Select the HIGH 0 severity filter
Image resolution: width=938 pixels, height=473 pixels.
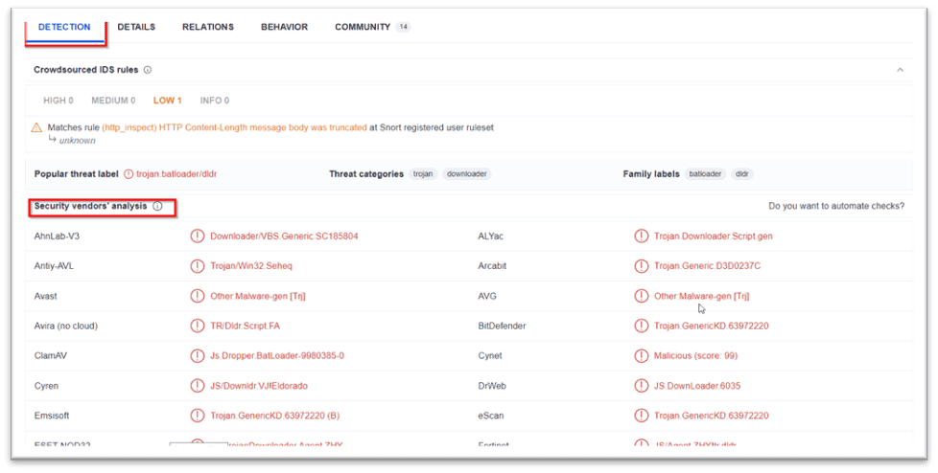(59, 101)
